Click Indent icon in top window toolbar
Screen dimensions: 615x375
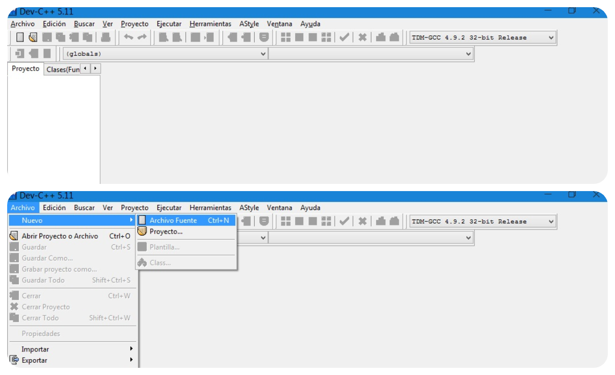point(232,37)
